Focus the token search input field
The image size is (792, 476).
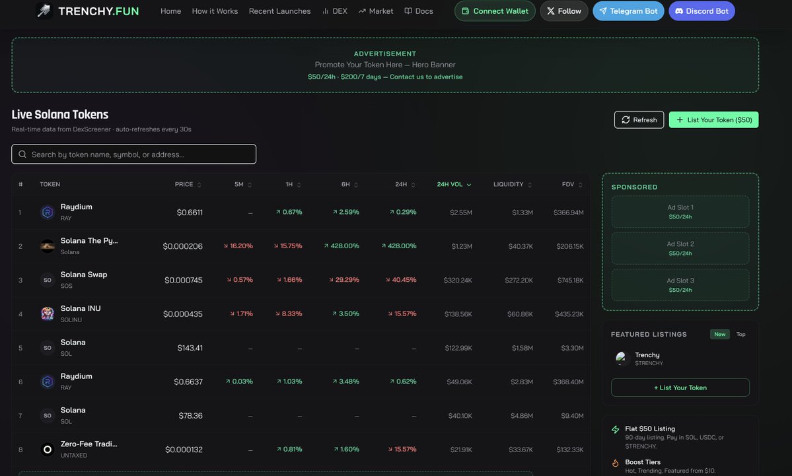134,154
